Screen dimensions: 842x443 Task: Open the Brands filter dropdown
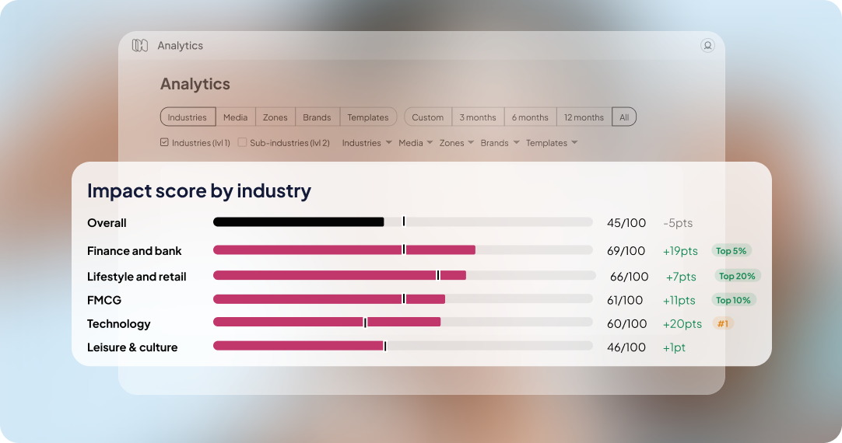(x=500, y=143)
